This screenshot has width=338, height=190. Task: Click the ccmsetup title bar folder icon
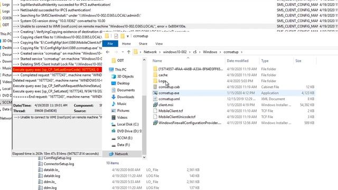pos(107,36)
